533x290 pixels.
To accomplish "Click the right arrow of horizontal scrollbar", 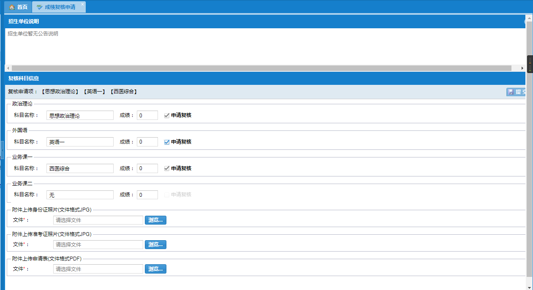I will tap(522, 68).
